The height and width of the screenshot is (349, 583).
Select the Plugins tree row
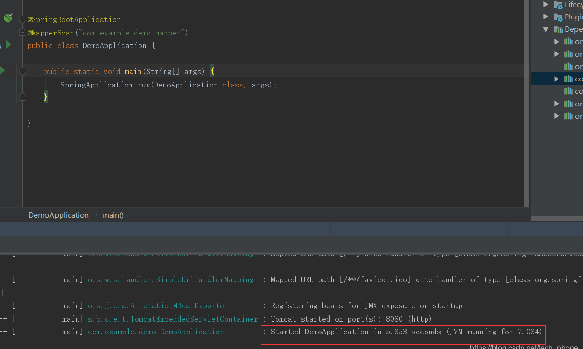point(557,17)
